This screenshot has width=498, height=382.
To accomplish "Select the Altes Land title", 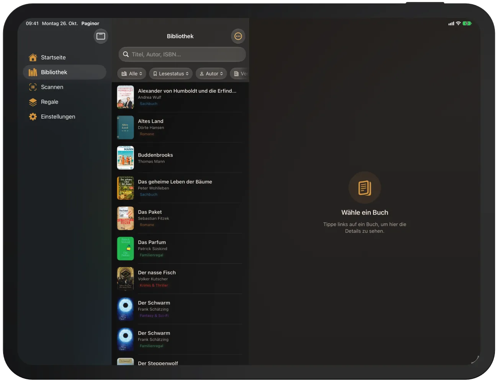I will coord(151,121).
